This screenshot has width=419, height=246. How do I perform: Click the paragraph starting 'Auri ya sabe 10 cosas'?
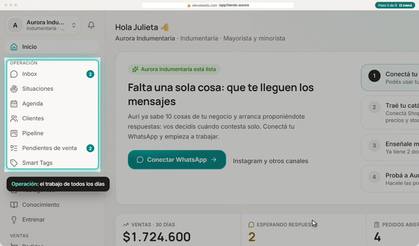tap(216, 127)
